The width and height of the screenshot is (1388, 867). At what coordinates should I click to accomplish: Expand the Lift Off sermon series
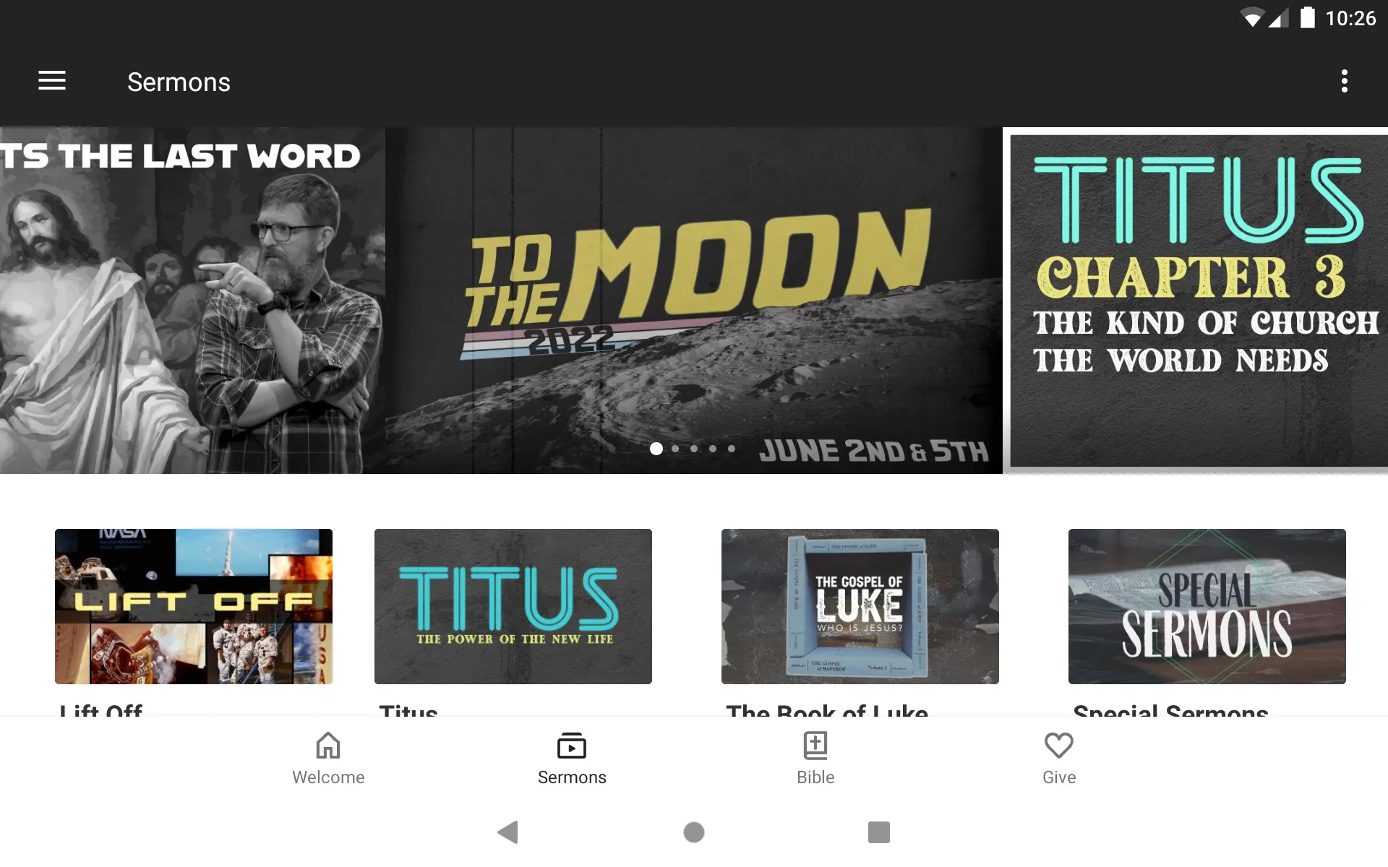click(x=193, y=606)
